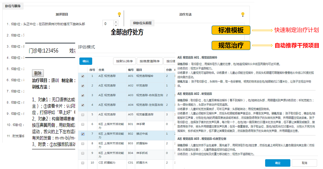Click heading A区 视觉追踪 A02 . 听觉追踪
The width and height of the screenshot is (323, 169).
click(x=195, y=94)
